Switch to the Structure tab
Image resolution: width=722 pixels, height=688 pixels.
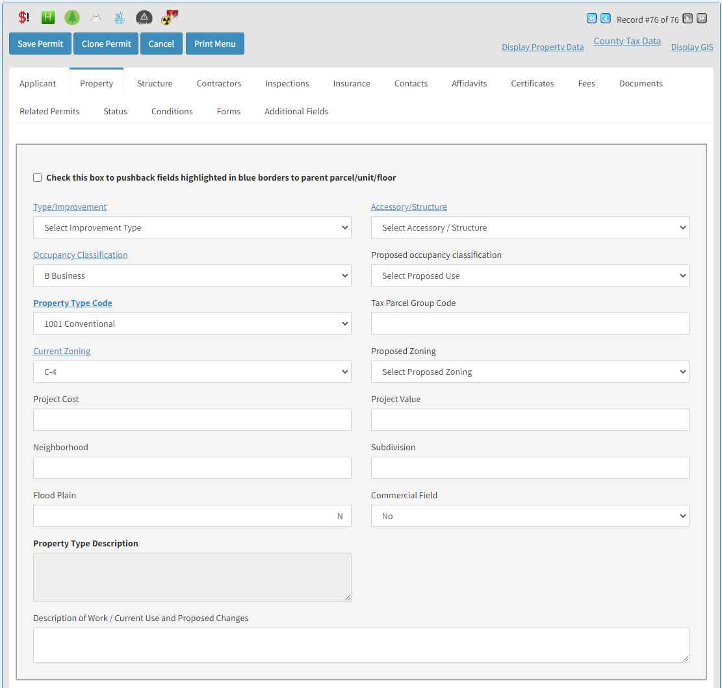[x=155, y=83]
